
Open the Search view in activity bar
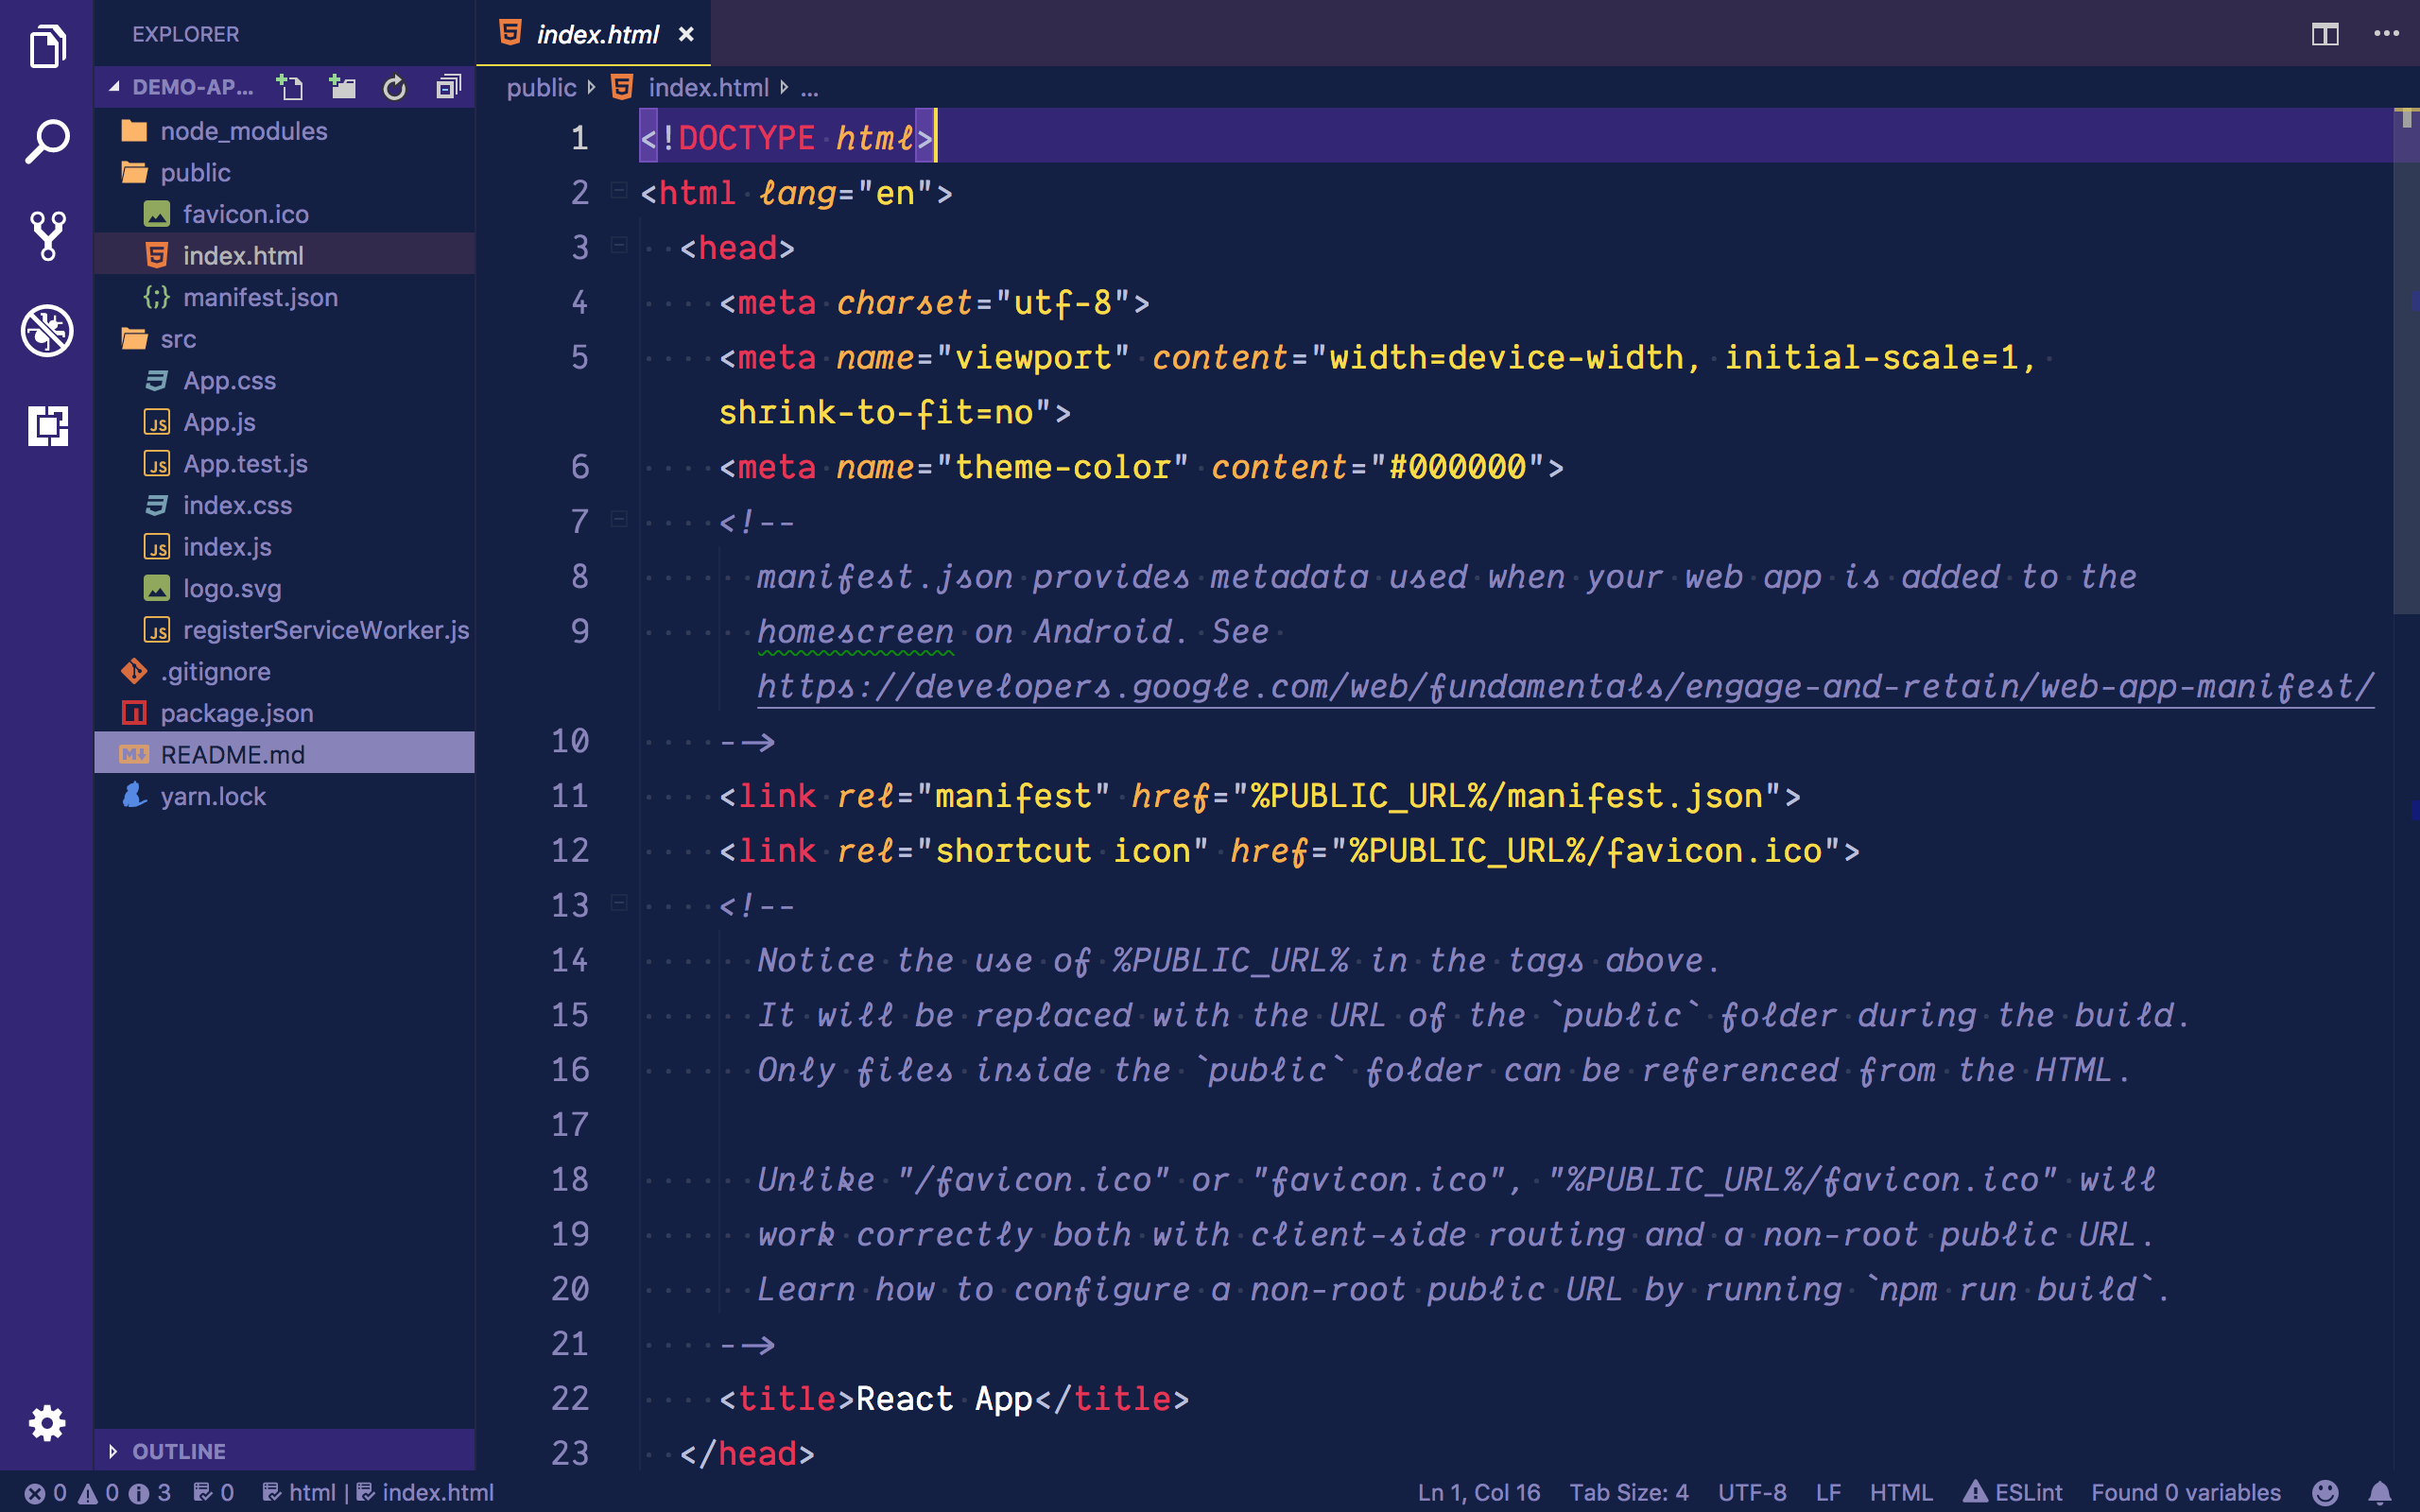(x=47, y=141)
